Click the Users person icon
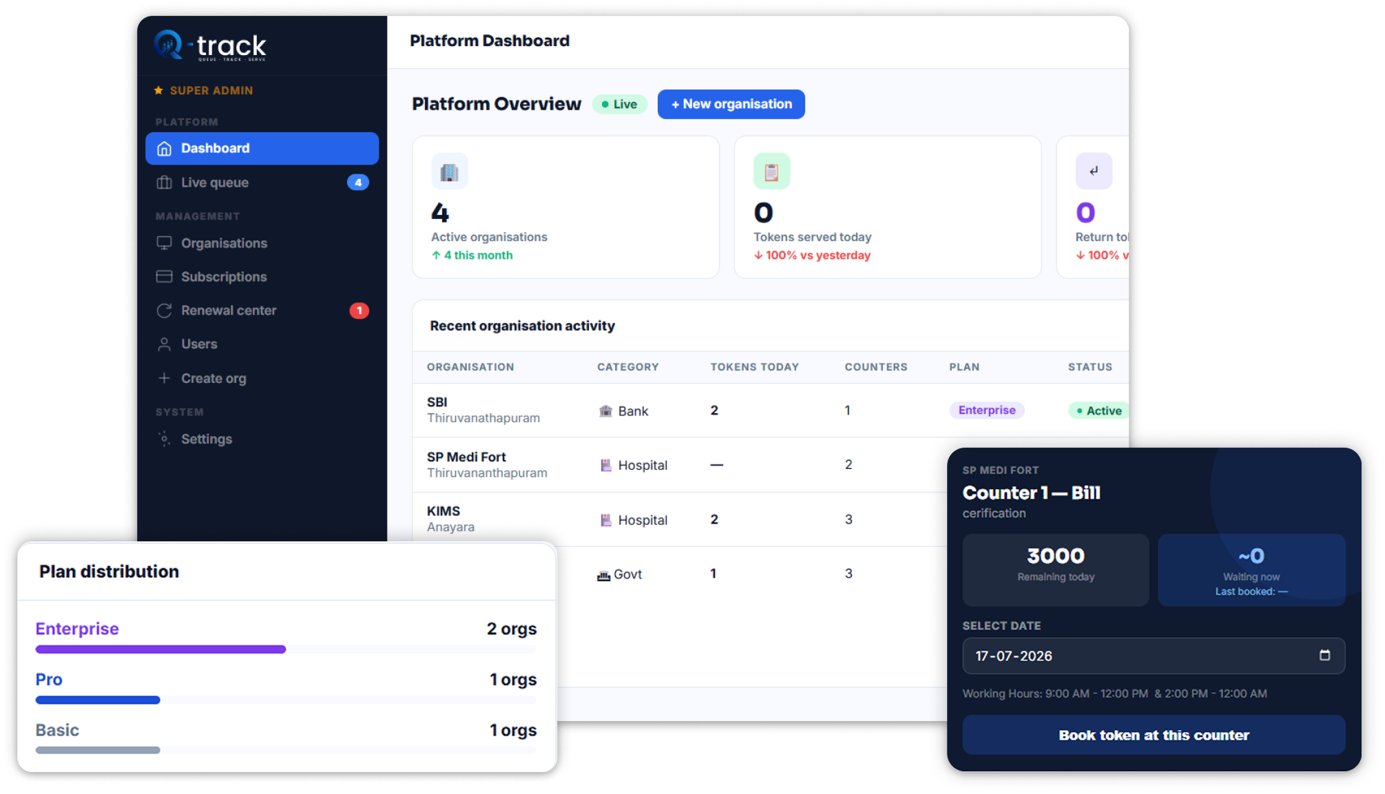Viewport: 1385px width, 794px height. click(x=164, y=344)
